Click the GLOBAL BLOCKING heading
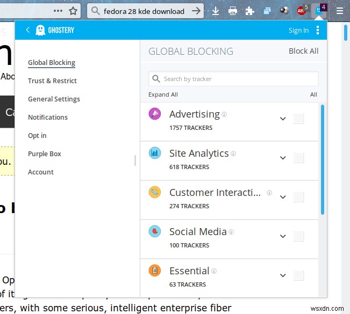 coord(191,52)
